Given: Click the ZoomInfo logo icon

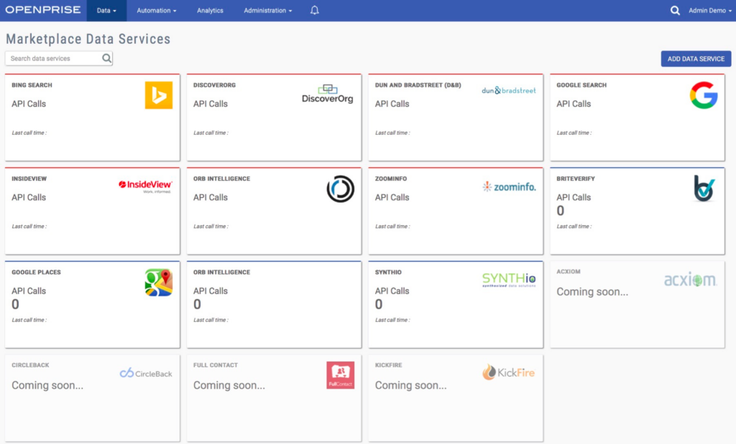Looking at the screenshot, I should click(510, 186).
